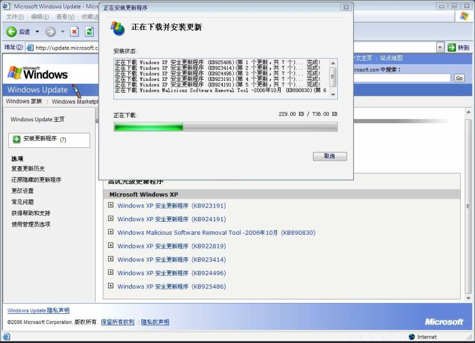Viewport: 475px width, 343px height.
Task: Open the Windows 家族 tab
Action: pos(24,101)
